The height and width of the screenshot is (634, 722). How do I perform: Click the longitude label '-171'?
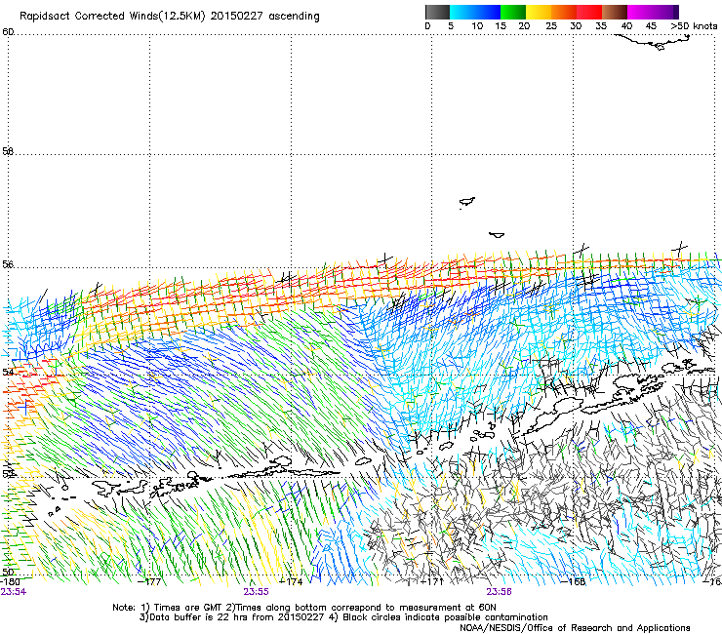pos(432,582)
